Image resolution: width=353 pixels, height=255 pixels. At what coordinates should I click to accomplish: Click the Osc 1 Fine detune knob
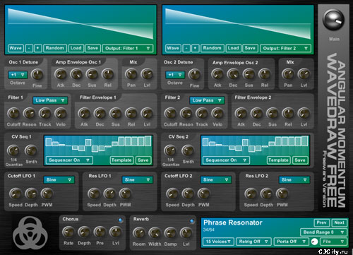tap(37, 75)
